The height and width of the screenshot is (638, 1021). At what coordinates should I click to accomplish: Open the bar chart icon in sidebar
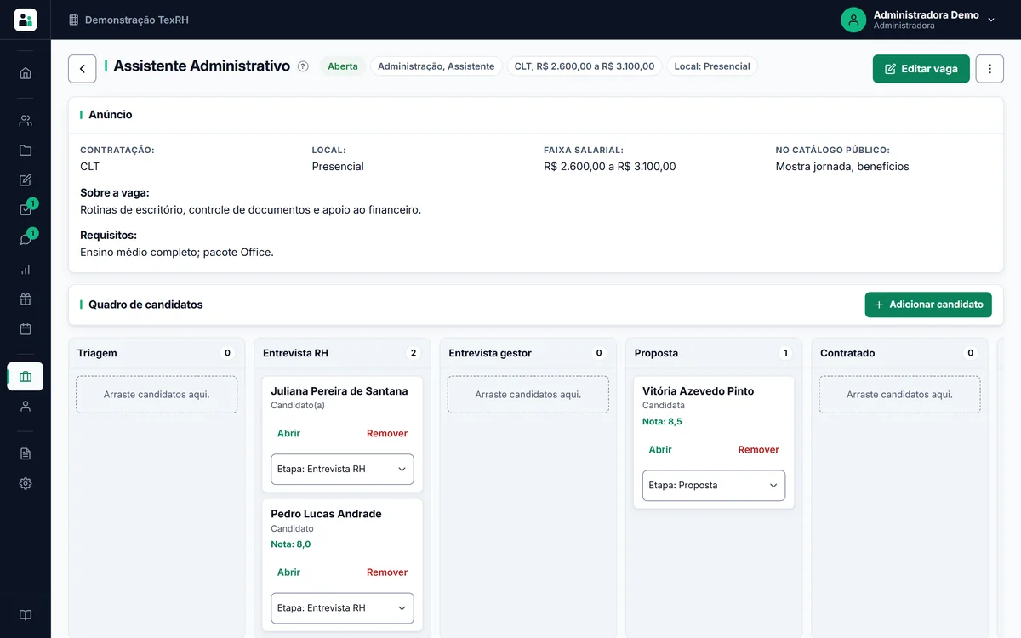coord(26,269)
